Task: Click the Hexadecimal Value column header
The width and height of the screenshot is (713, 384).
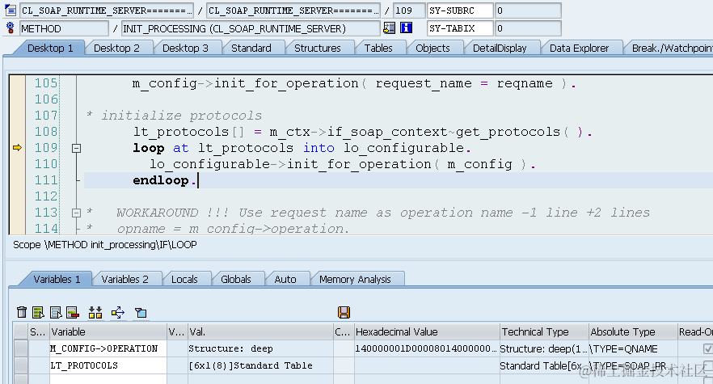Action: point(427,331)
